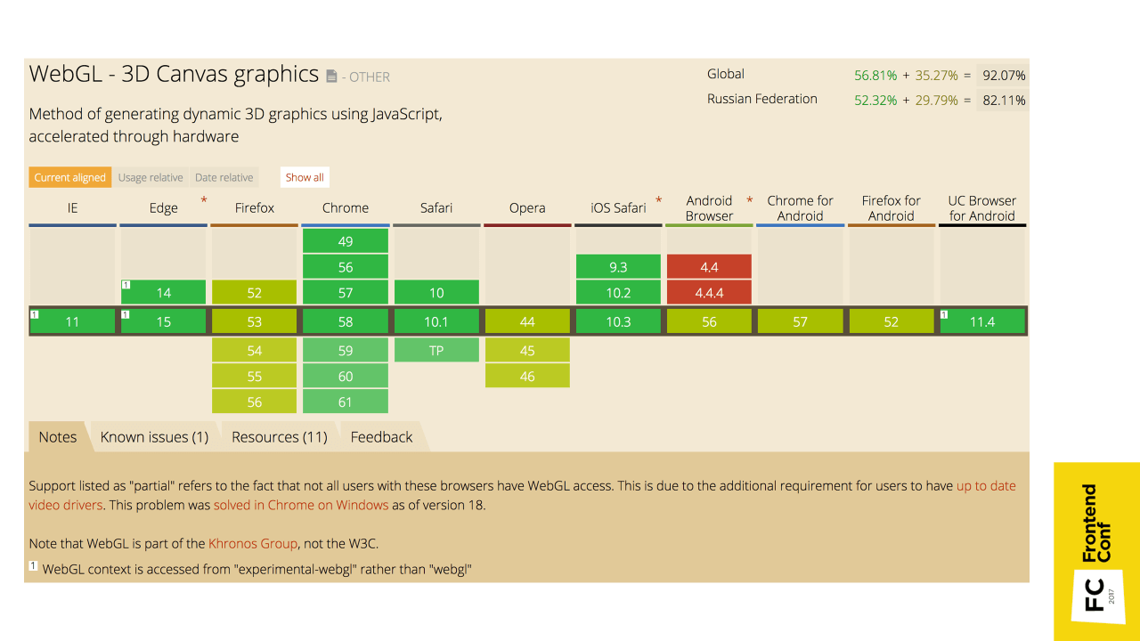Select the Chrome 61 version cell
1140x641 pixels.
point(346,402)
